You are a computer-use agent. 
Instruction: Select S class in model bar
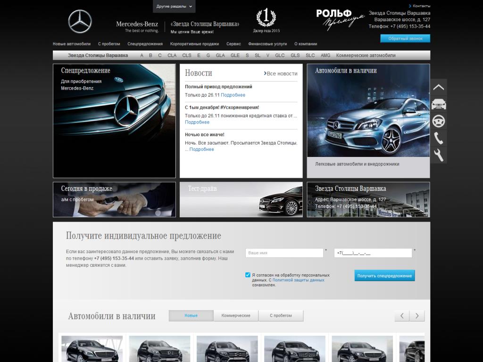[247, 56]
